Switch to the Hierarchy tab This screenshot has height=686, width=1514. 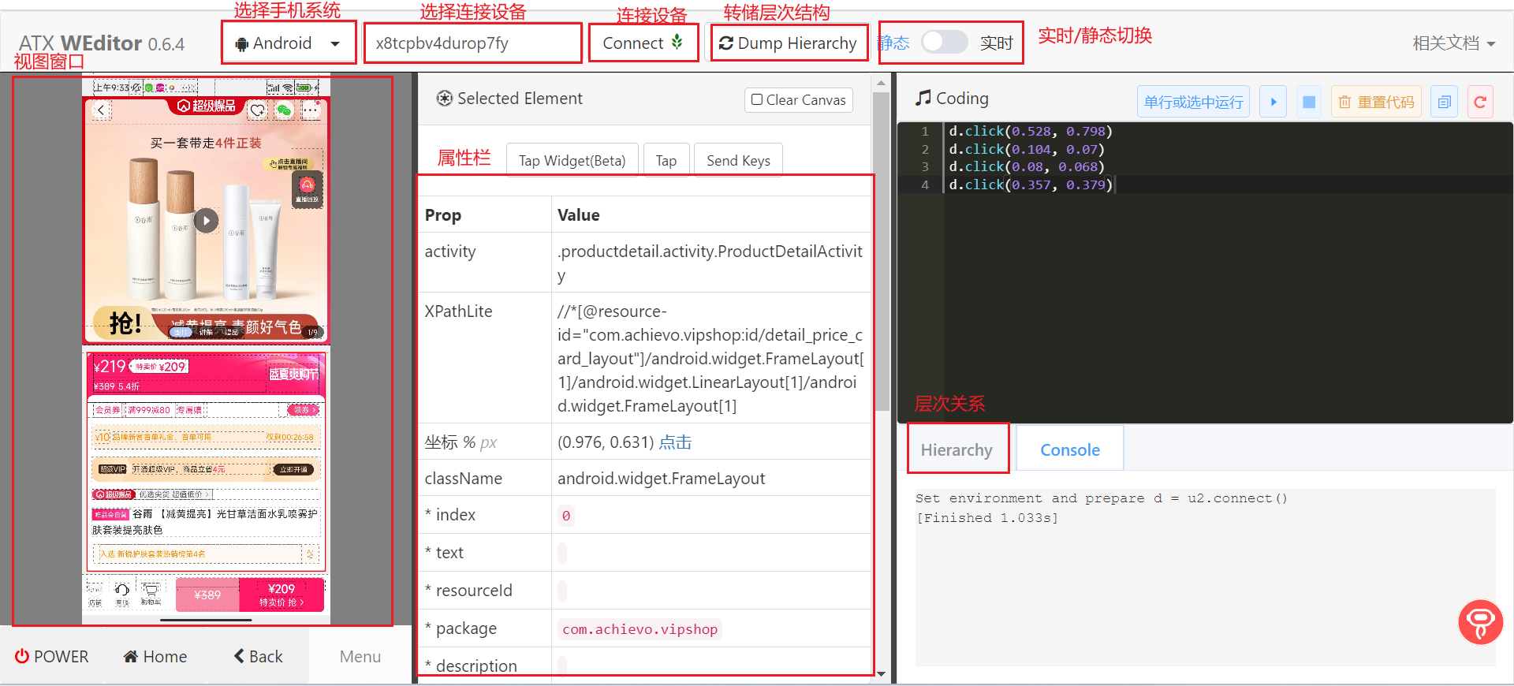click(957, 449)
